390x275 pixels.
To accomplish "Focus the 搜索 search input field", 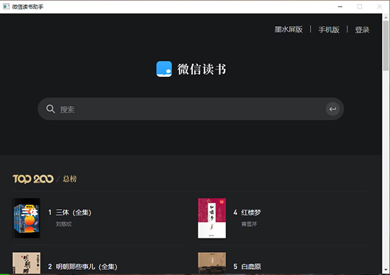I will 191,109.
